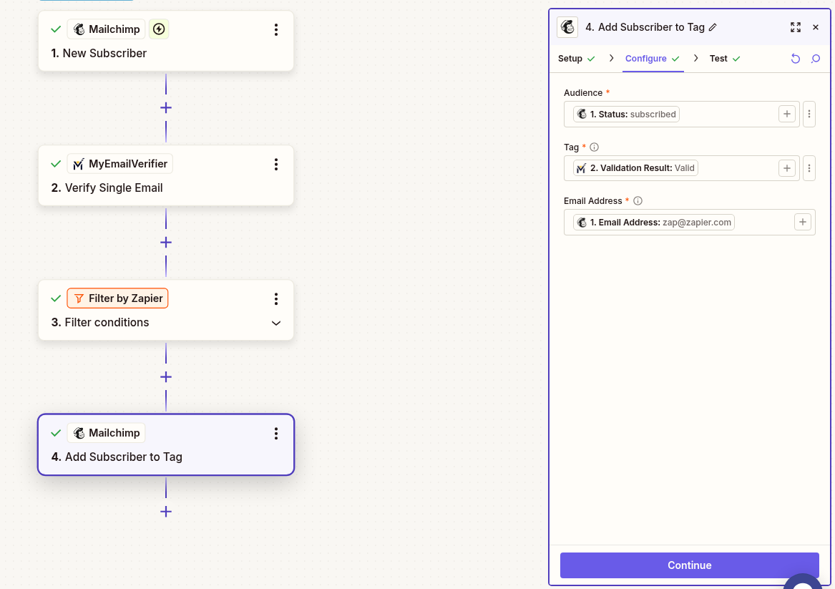
Task: Click the plus icon between steps 1 and 2
Action: 165,107
